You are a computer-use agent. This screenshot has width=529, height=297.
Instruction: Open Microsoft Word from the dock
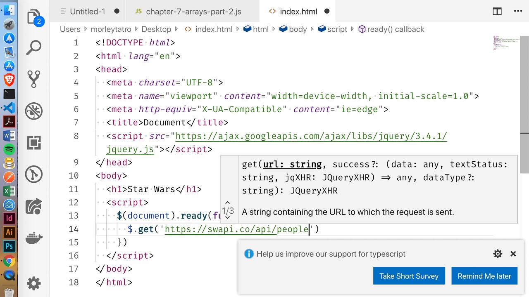9,135
